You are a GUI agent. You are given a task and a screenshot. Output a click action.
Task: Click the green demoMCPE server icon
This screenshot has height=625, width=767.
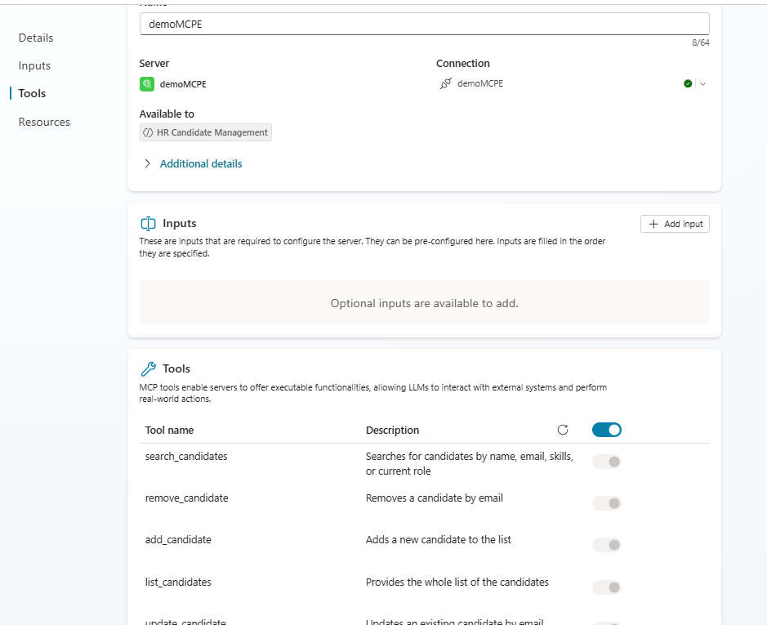tap(147, 83)
